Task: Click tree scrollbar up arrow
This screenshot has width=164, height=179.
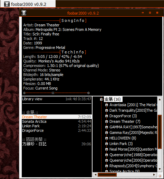Action: [x=160, y=99]
